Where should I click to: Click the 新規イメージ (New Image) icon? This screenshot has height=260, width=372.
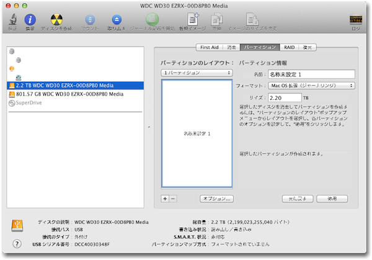tap(192, 22)
